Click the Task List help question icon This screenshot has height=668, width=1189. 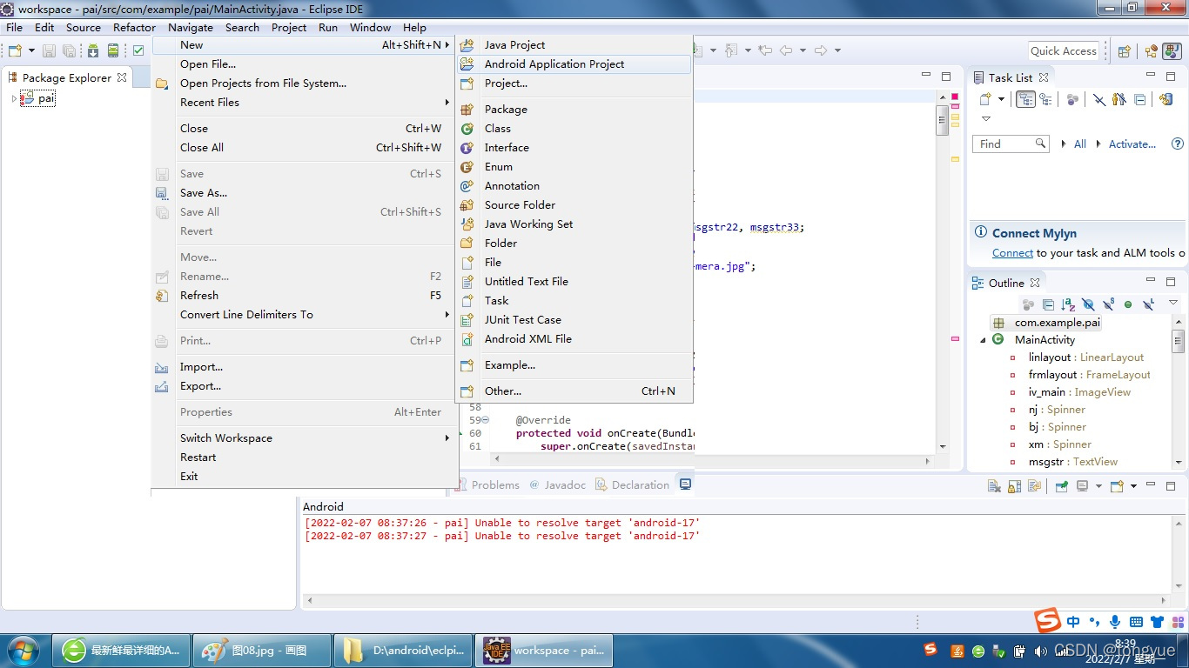click(x=1178, y=144)
